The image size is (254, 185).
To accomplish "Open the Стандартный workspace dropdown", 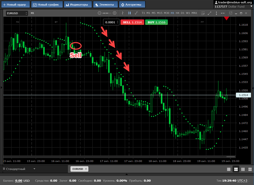I will tap(34, 169).
